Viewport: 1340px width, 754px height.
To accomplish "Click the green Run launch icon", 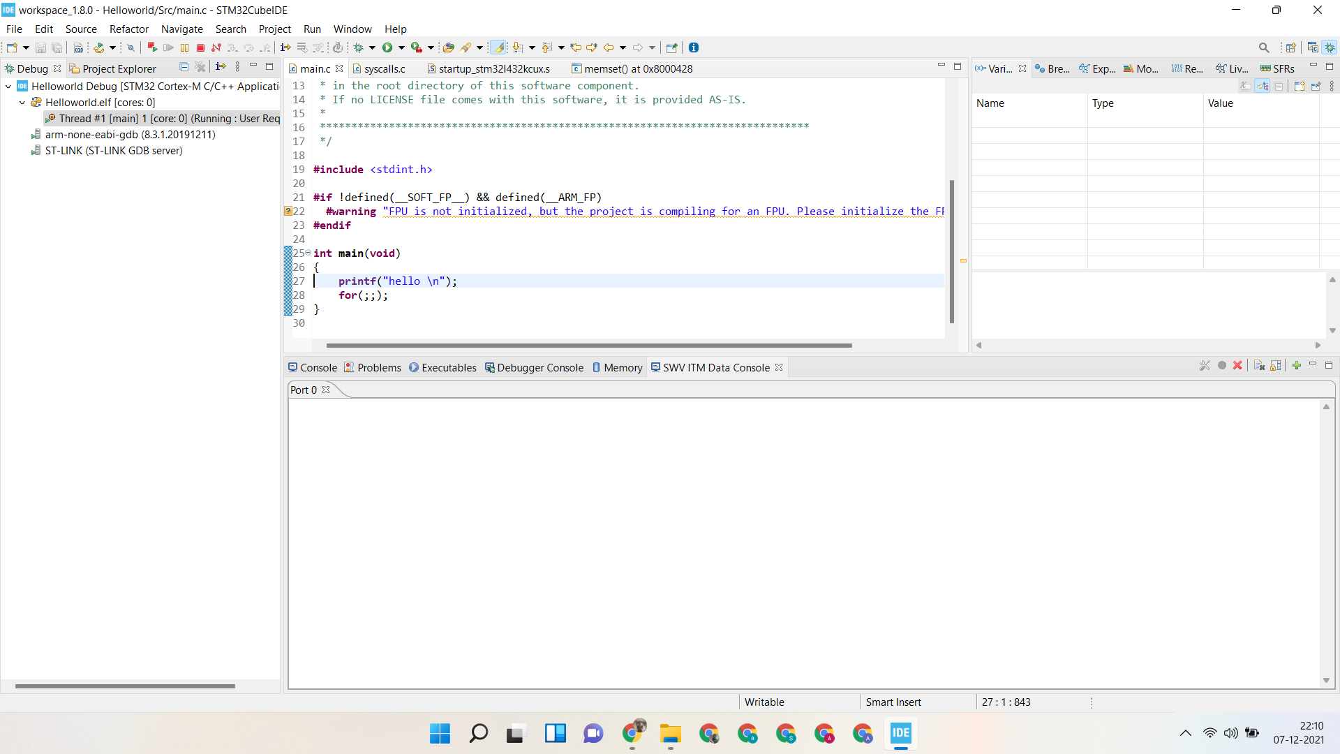I will click(387, 47).
